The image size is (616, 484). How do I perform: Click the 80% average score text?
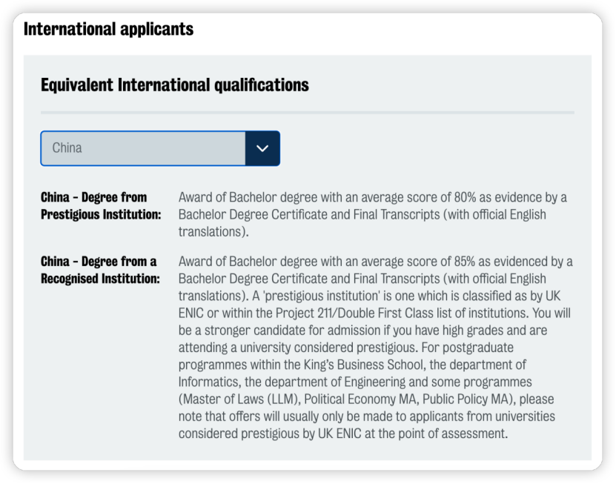pos(465,197)
